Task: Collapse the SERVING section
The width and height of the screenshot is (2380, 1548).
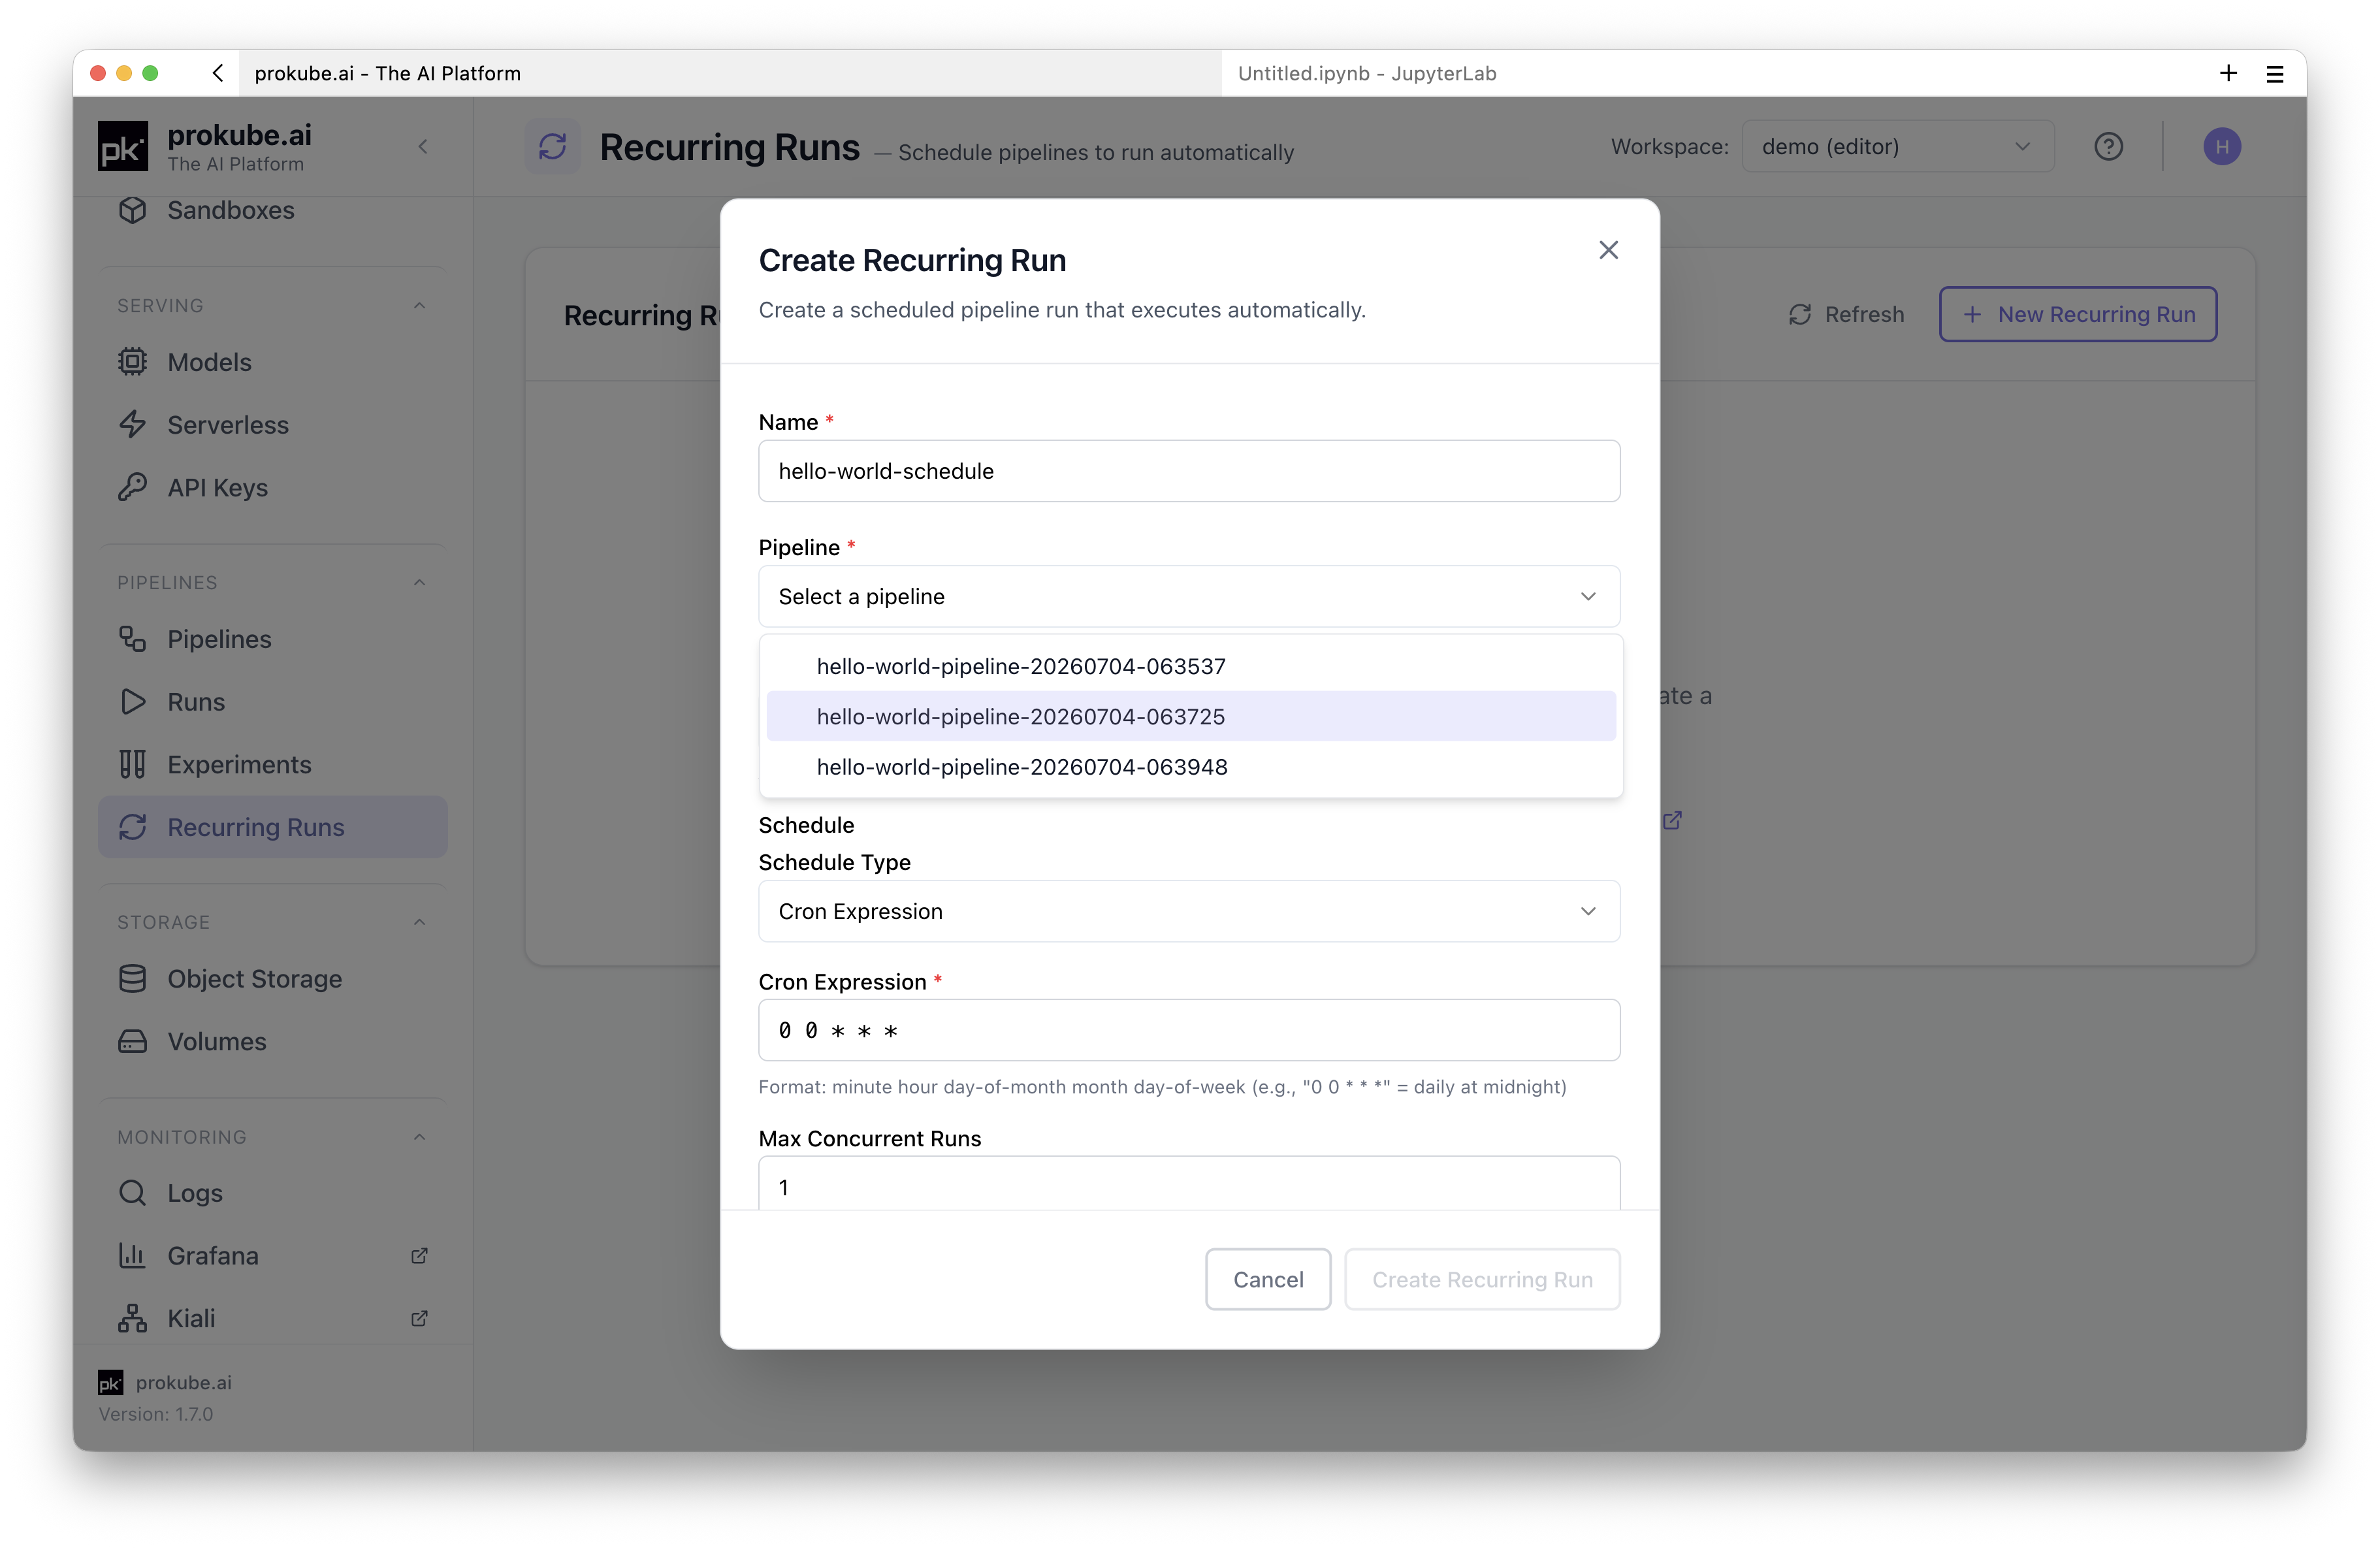Action: 419,306
